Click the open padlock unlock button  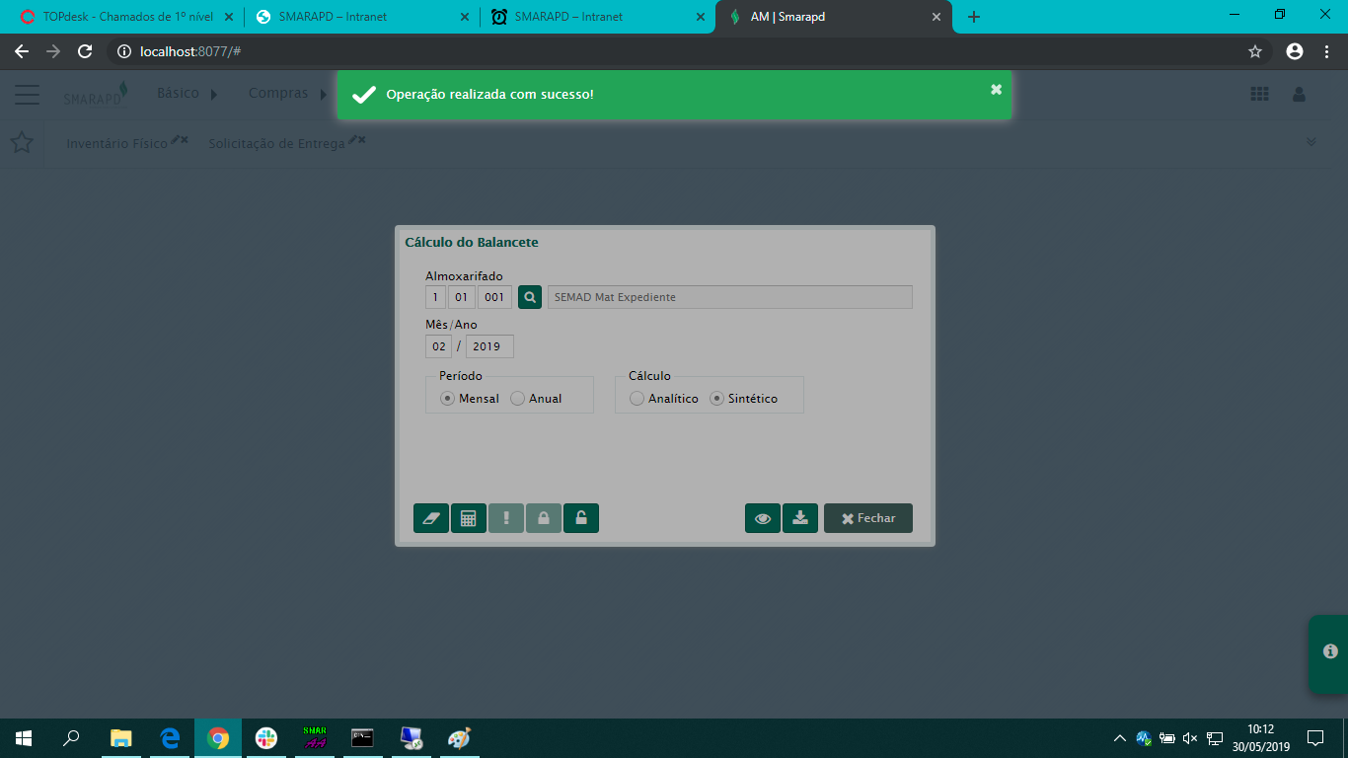point(581,518)
